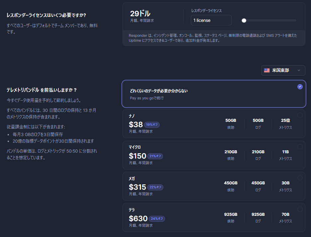This screenshot has width=311, height=237.
Task: Select the マイクロ bundle radio button
Action: coord(300,147)
